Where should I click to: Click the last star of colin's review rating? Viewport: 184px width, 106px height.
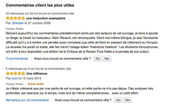pyautogui.click(x=23, y=73)
